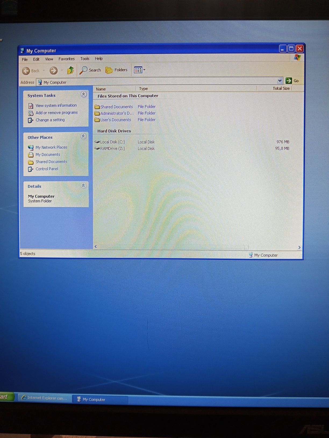Open the Tools menu

pyautogui.click(x=85, y=59)
